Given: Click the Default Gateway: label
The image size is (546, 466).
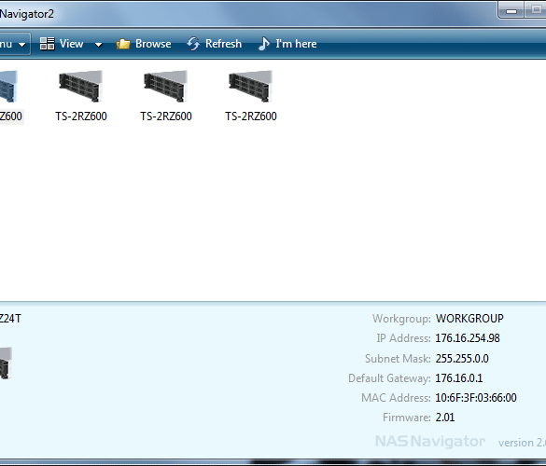Looking at the screenshot, I should [x=389, y=378].
